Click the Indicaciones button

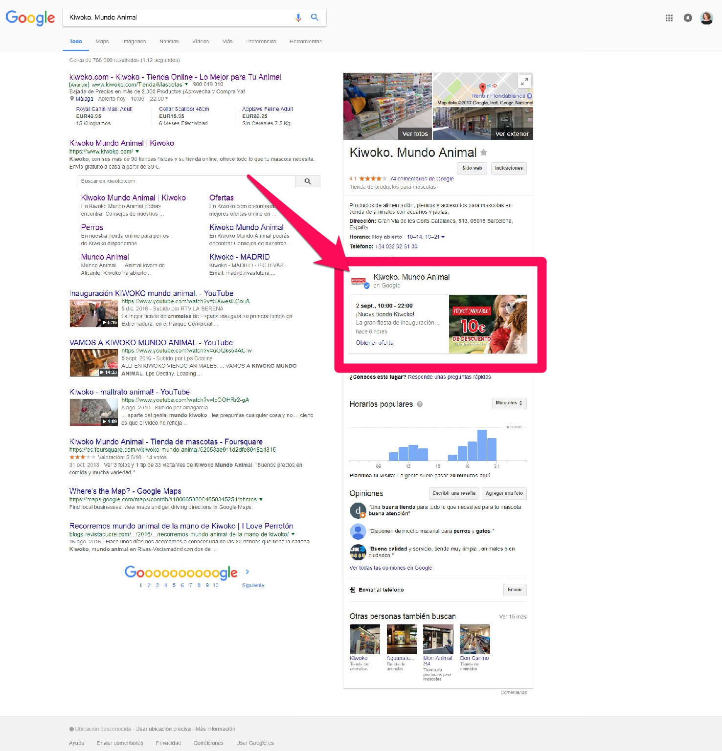pyautogui.click(x=508, y=168)
